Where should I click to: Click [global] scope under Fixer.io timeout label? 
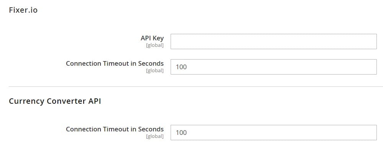pyautogui.click(x=155, y=71)
